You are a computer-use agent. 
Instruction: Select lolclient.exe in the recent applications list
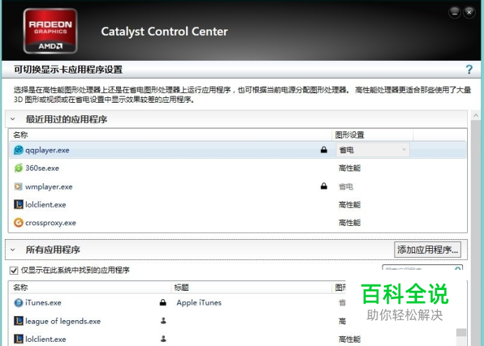click(238, 204)
